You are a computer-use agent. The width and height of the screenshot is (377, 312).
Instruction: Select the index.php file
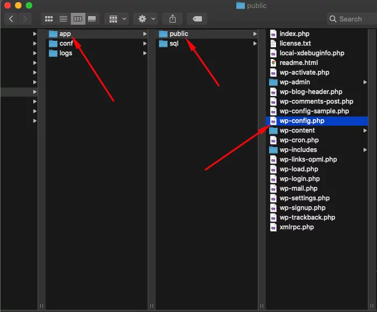tap(317, 34)
